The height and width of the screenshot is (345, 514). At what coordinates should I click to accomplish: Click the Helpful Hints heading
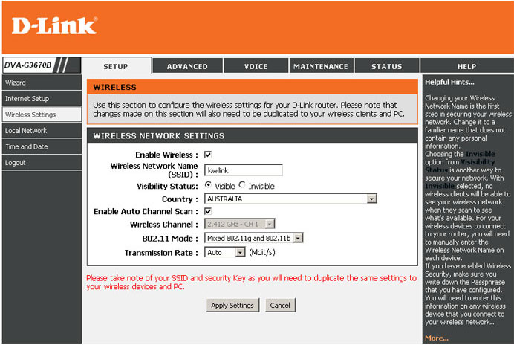pos(449,82)
